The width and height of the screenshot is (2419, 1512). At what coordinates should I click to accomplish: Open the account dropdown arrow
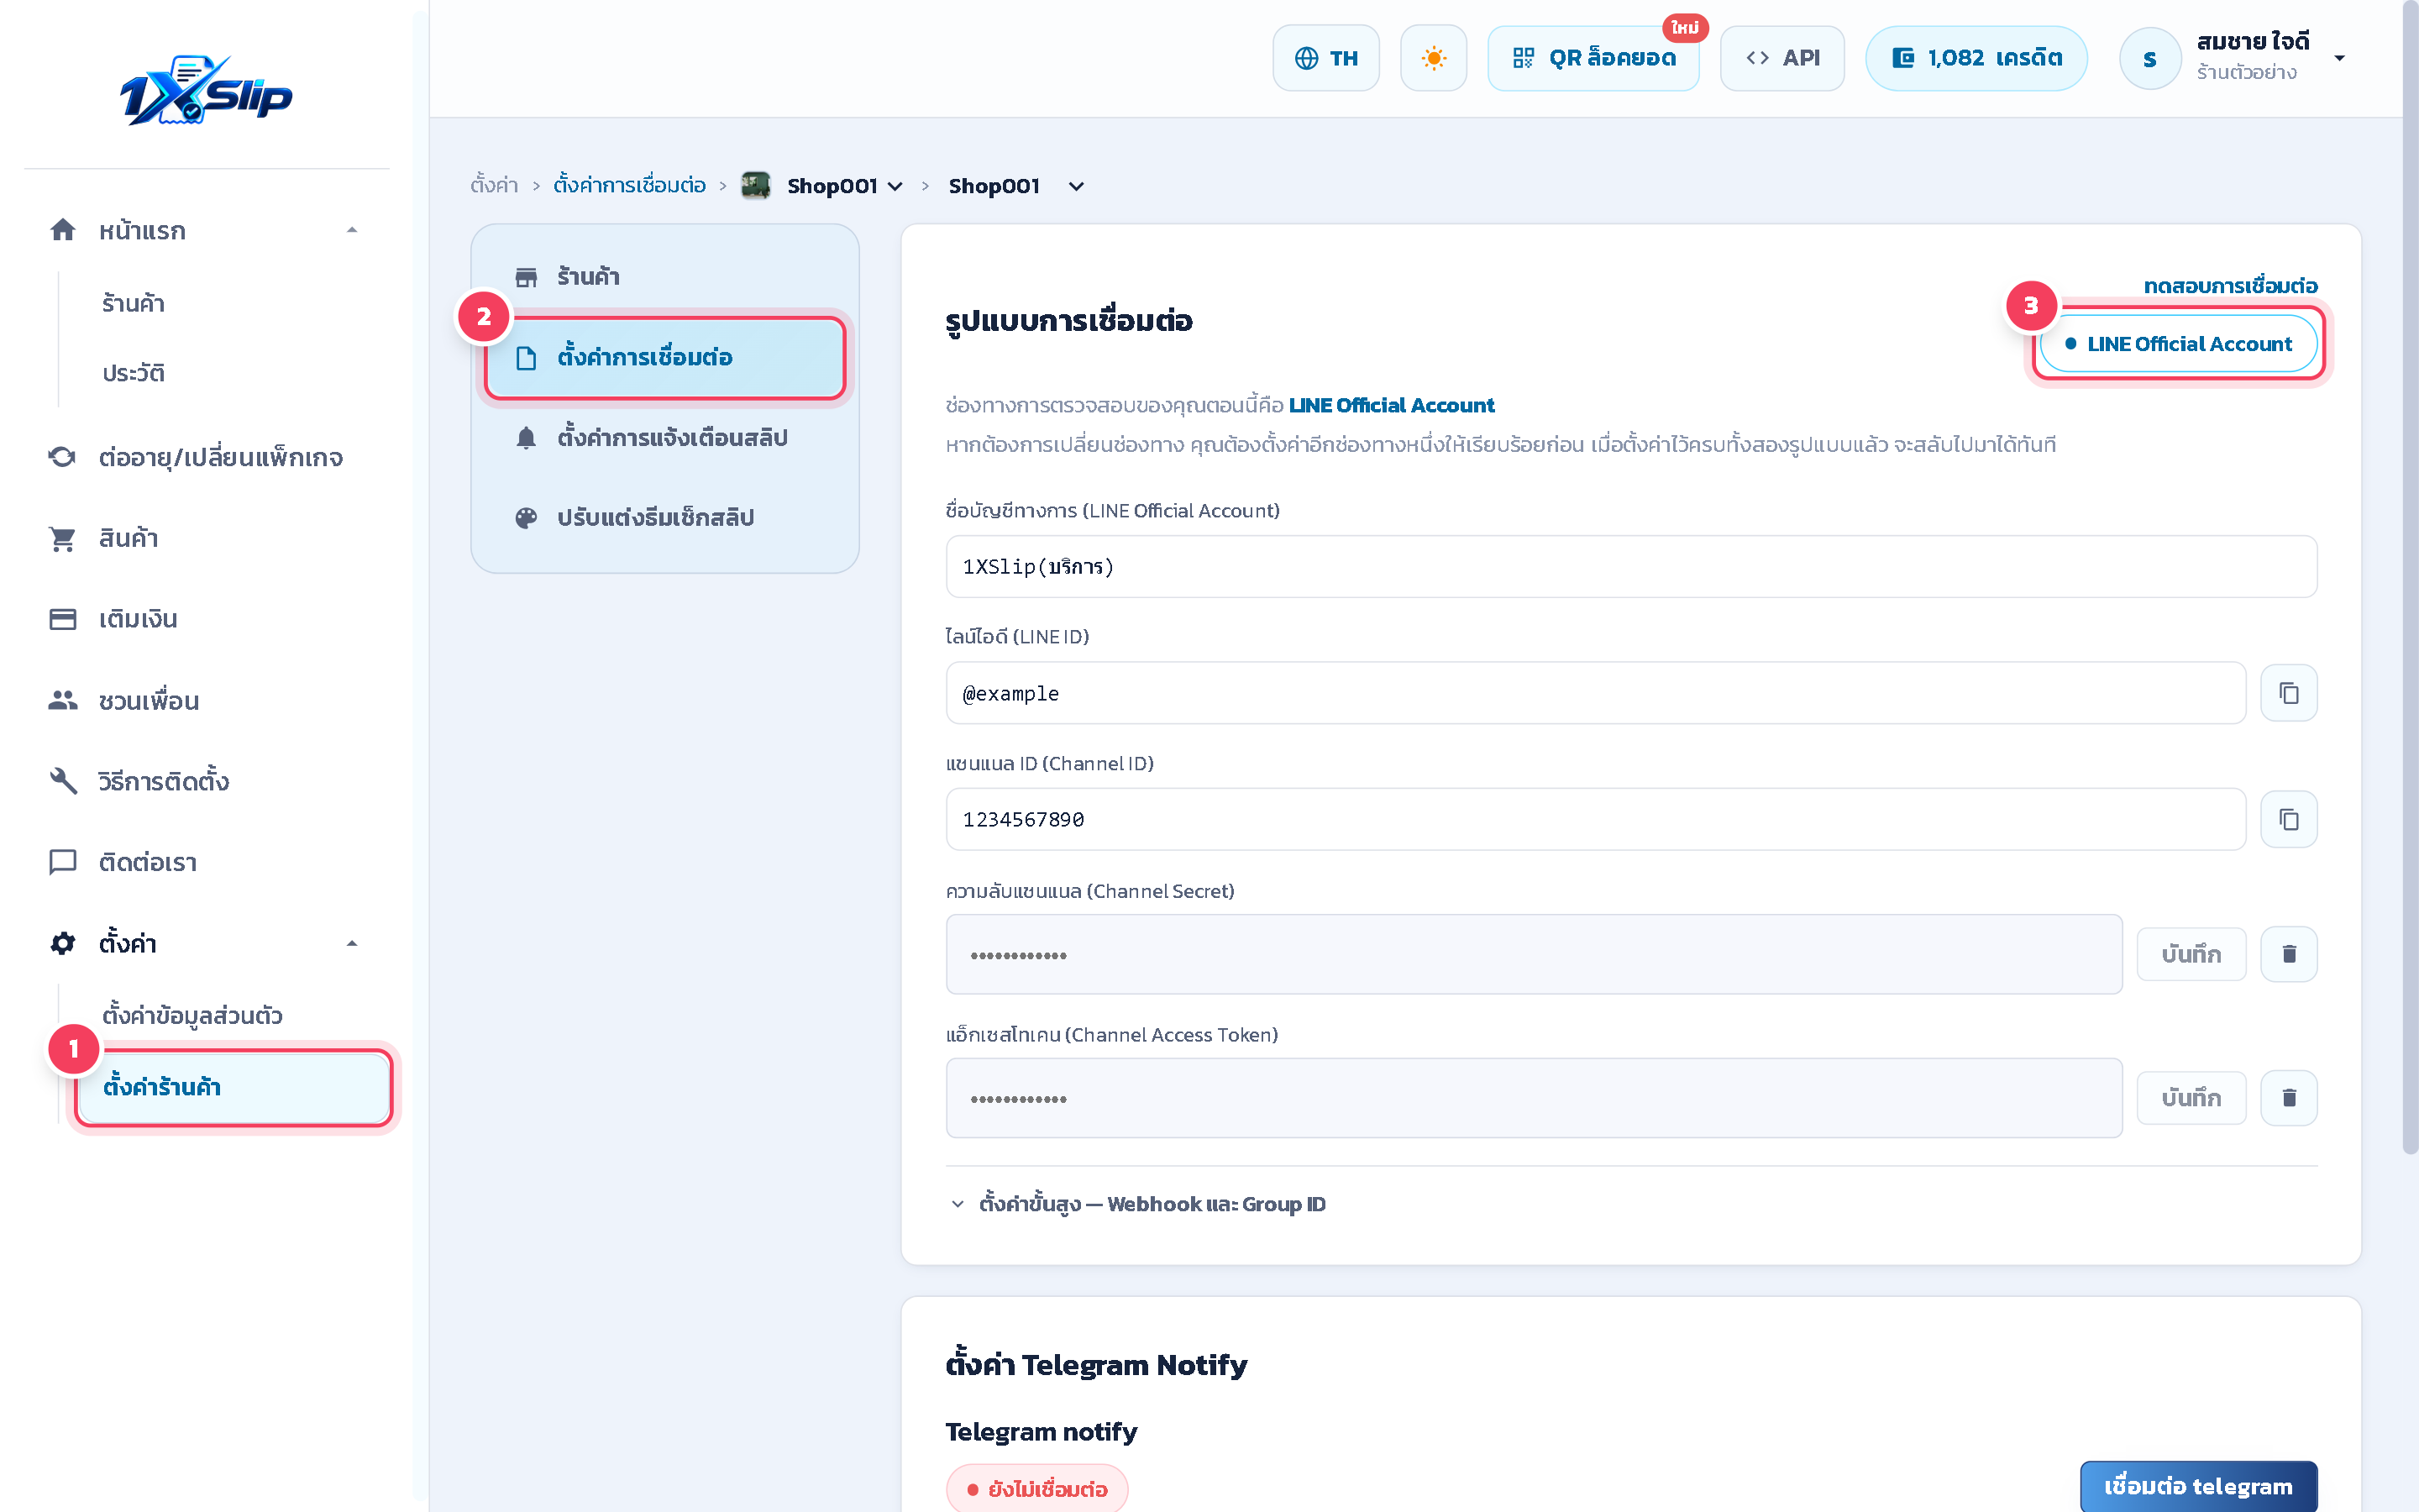tap(2340, 58)
